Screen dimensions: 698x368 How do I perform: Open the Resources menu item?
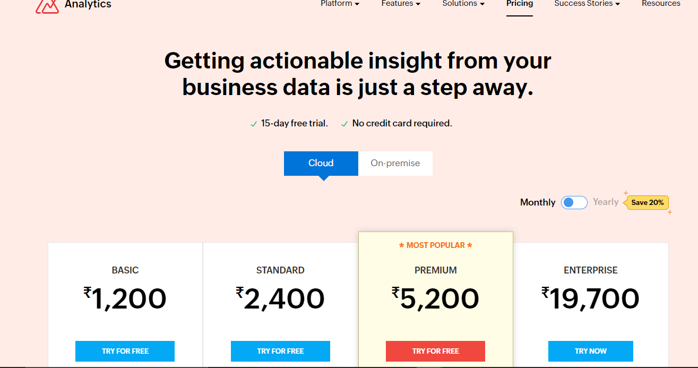[x=661, y=4]
